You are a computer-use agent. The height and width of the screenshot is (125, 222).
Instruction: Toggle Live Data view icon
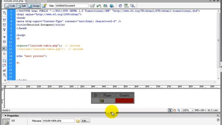[44, 6]
